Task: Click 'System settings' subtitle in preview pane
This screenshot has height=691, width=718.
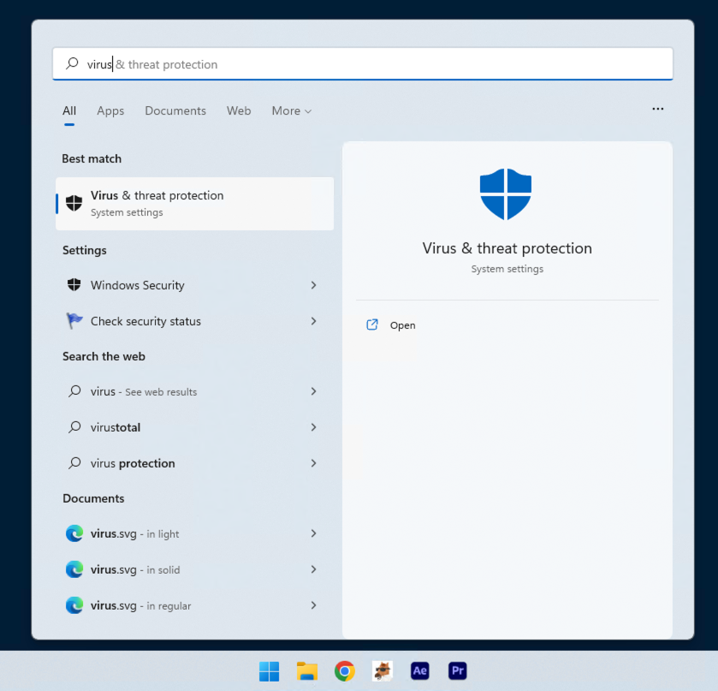Action: (507, 269)
